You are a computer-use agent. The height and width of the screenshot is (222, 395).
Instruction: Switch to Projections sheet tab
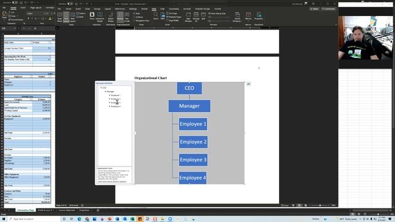point(85,210)
